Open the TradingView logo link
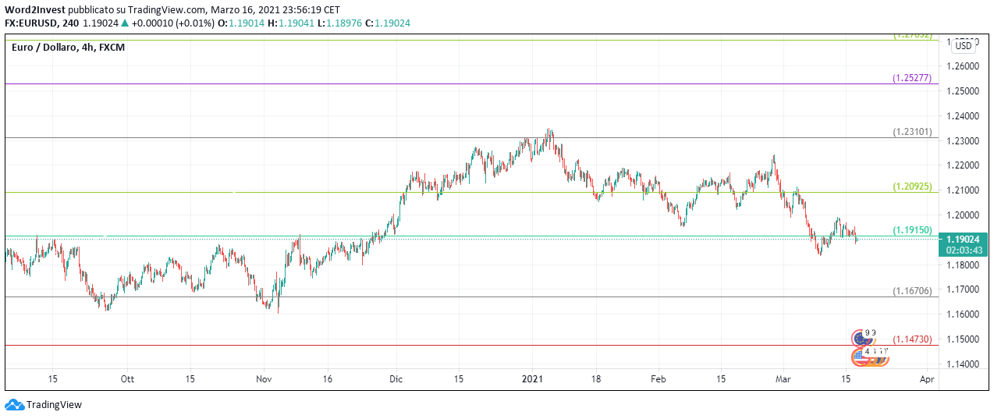Viewport: 994px width, 419px height. click(43, 405)
